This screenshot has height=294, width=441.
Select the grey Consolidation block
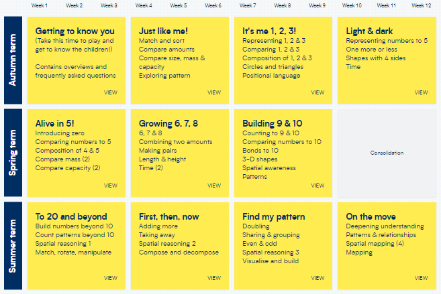pos(387,153)
